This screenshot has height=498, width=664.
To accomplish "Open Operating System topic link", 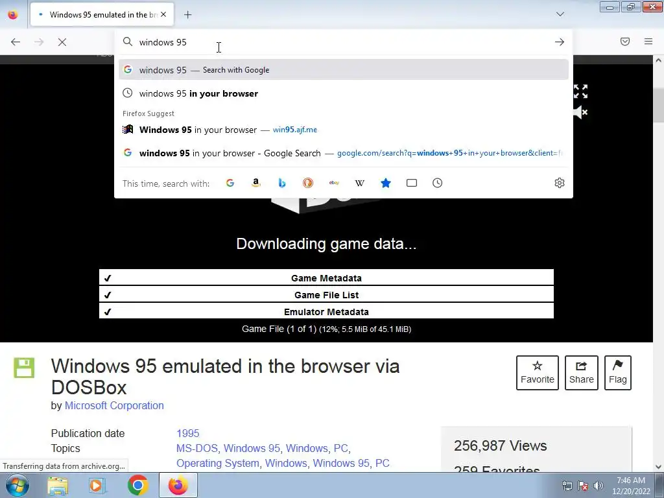I will click(x=218, y=463).
